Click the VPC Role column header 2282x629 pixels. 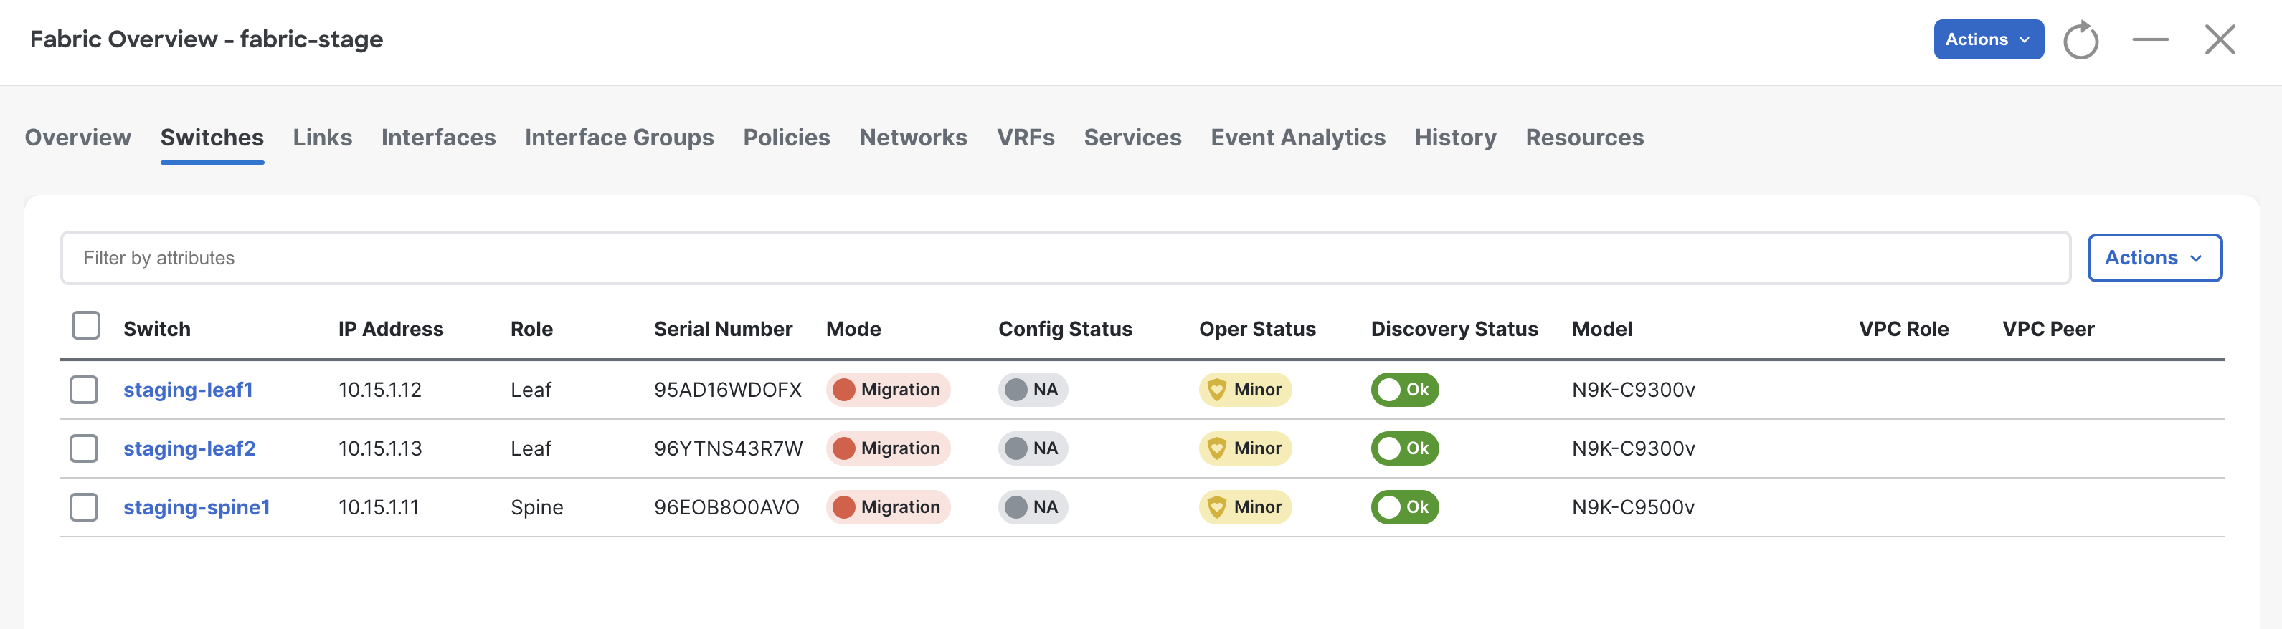[x=1904, y=329]
